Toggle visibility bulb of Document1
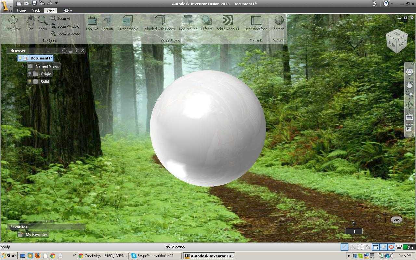Image resolution: width=416 pixels, height=260 pixels. tap(20, 58)
